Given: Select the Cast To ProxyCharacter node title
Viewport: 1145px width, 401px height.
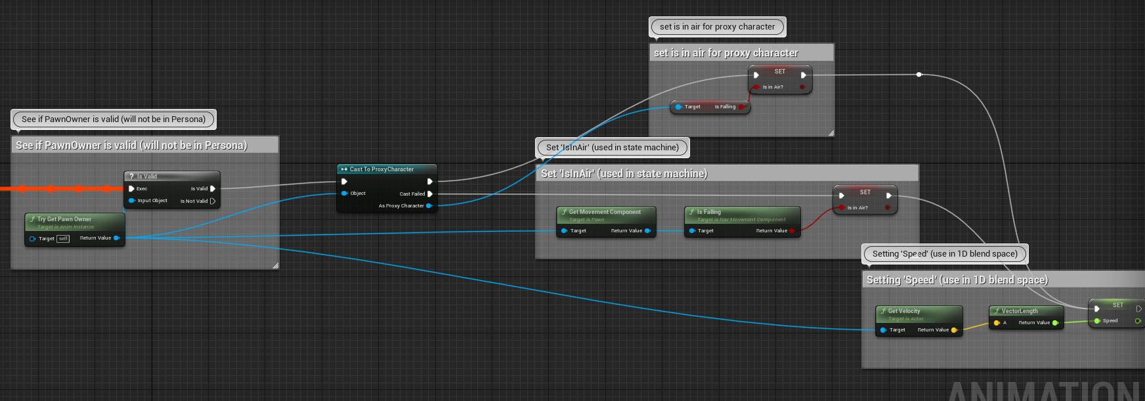Looking at the screenshot, I should [x=381, y=169].
